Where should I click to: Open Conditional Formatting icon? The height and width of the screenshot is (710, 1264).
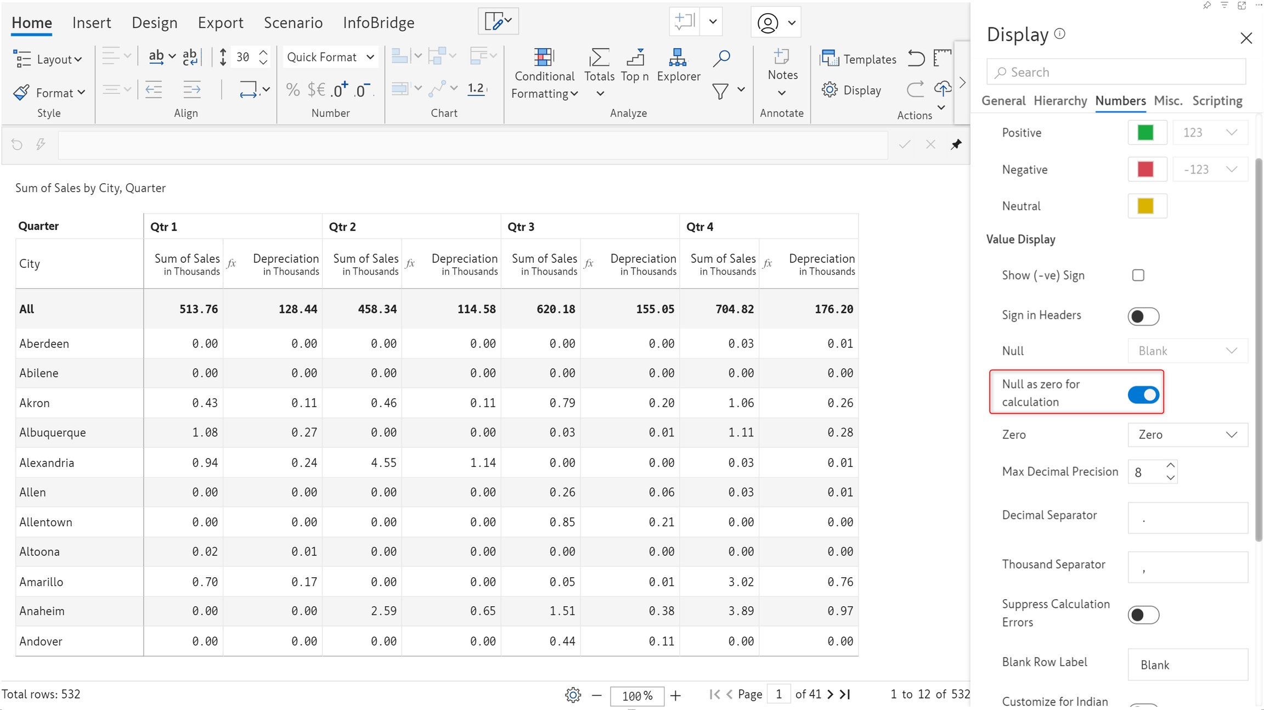pos(543,58)
